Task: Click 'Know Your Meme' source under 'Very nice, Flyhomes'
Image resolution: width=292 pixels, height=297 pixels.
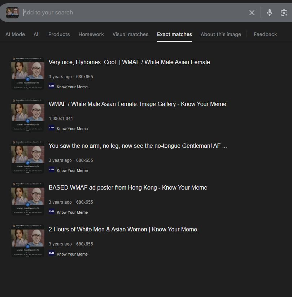Action: click(72, 87)
